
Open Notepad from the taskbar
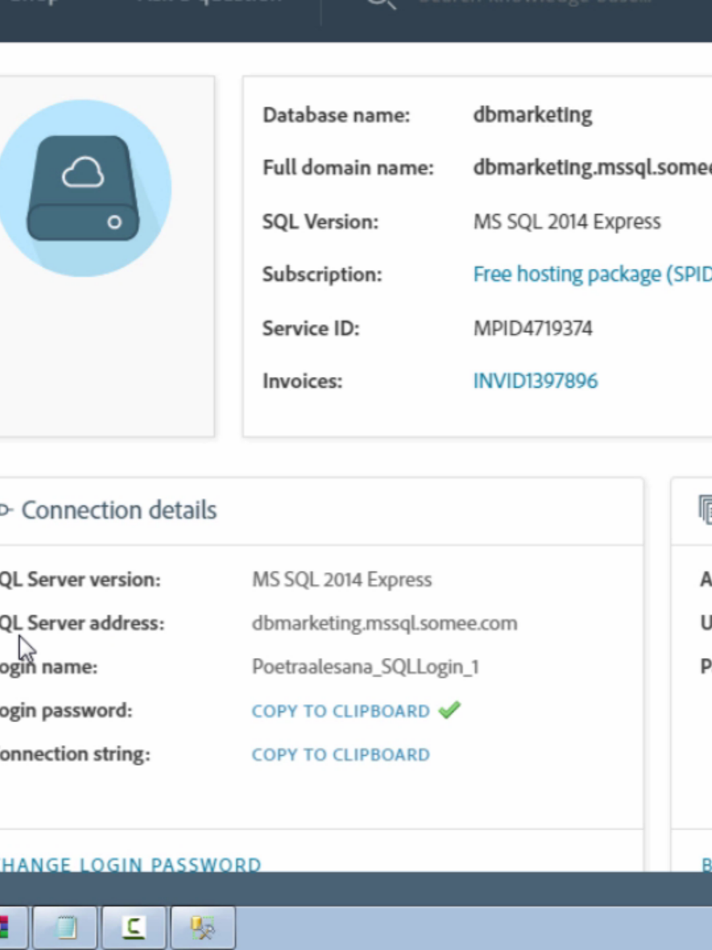coord(65,928)
